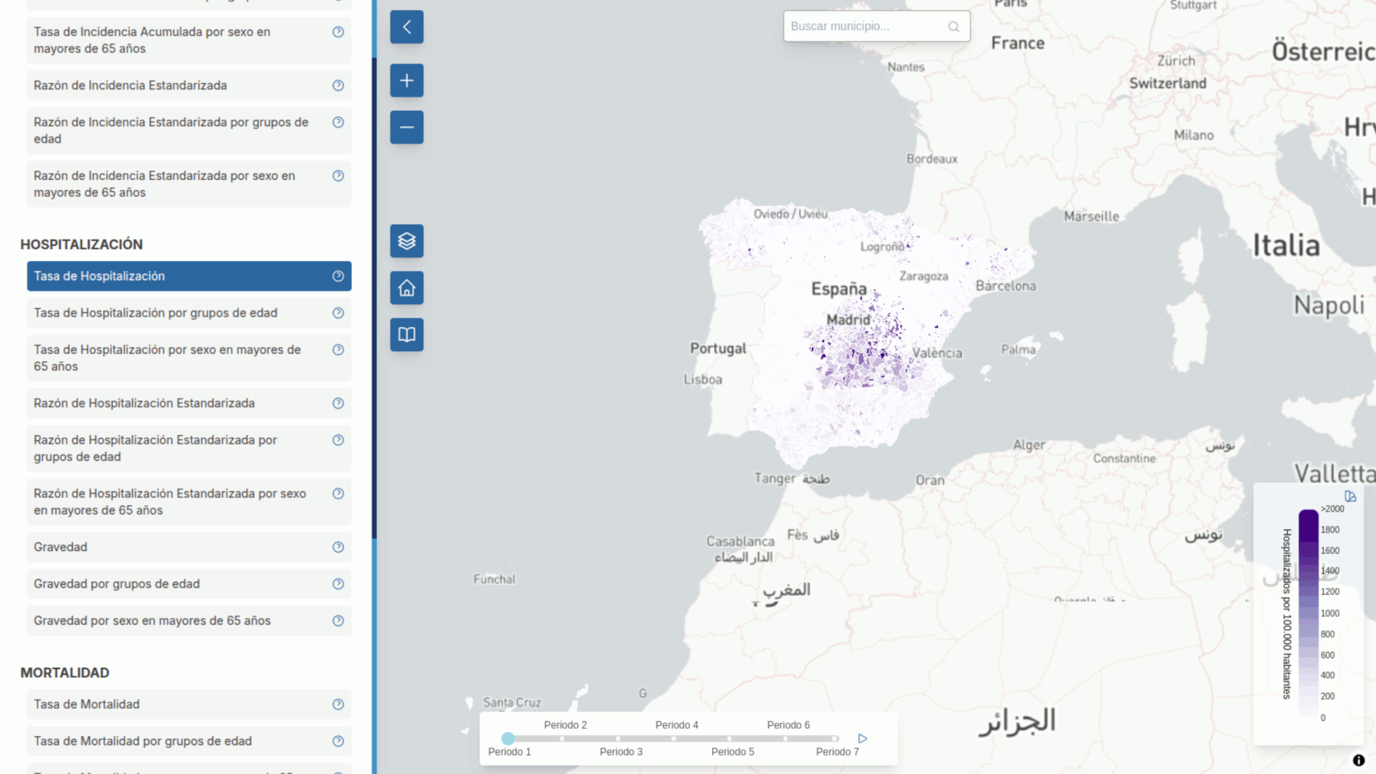
Task: Select Gravedad por grupos de edad
Action: point(189,584)
